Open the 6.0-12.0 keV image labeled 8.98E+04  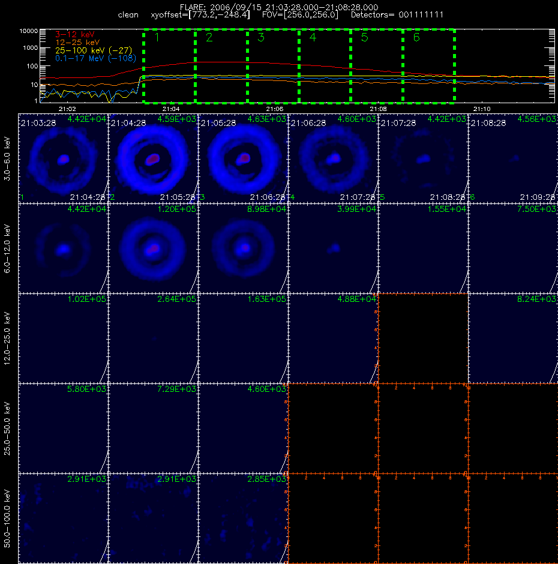coord(243,248)
